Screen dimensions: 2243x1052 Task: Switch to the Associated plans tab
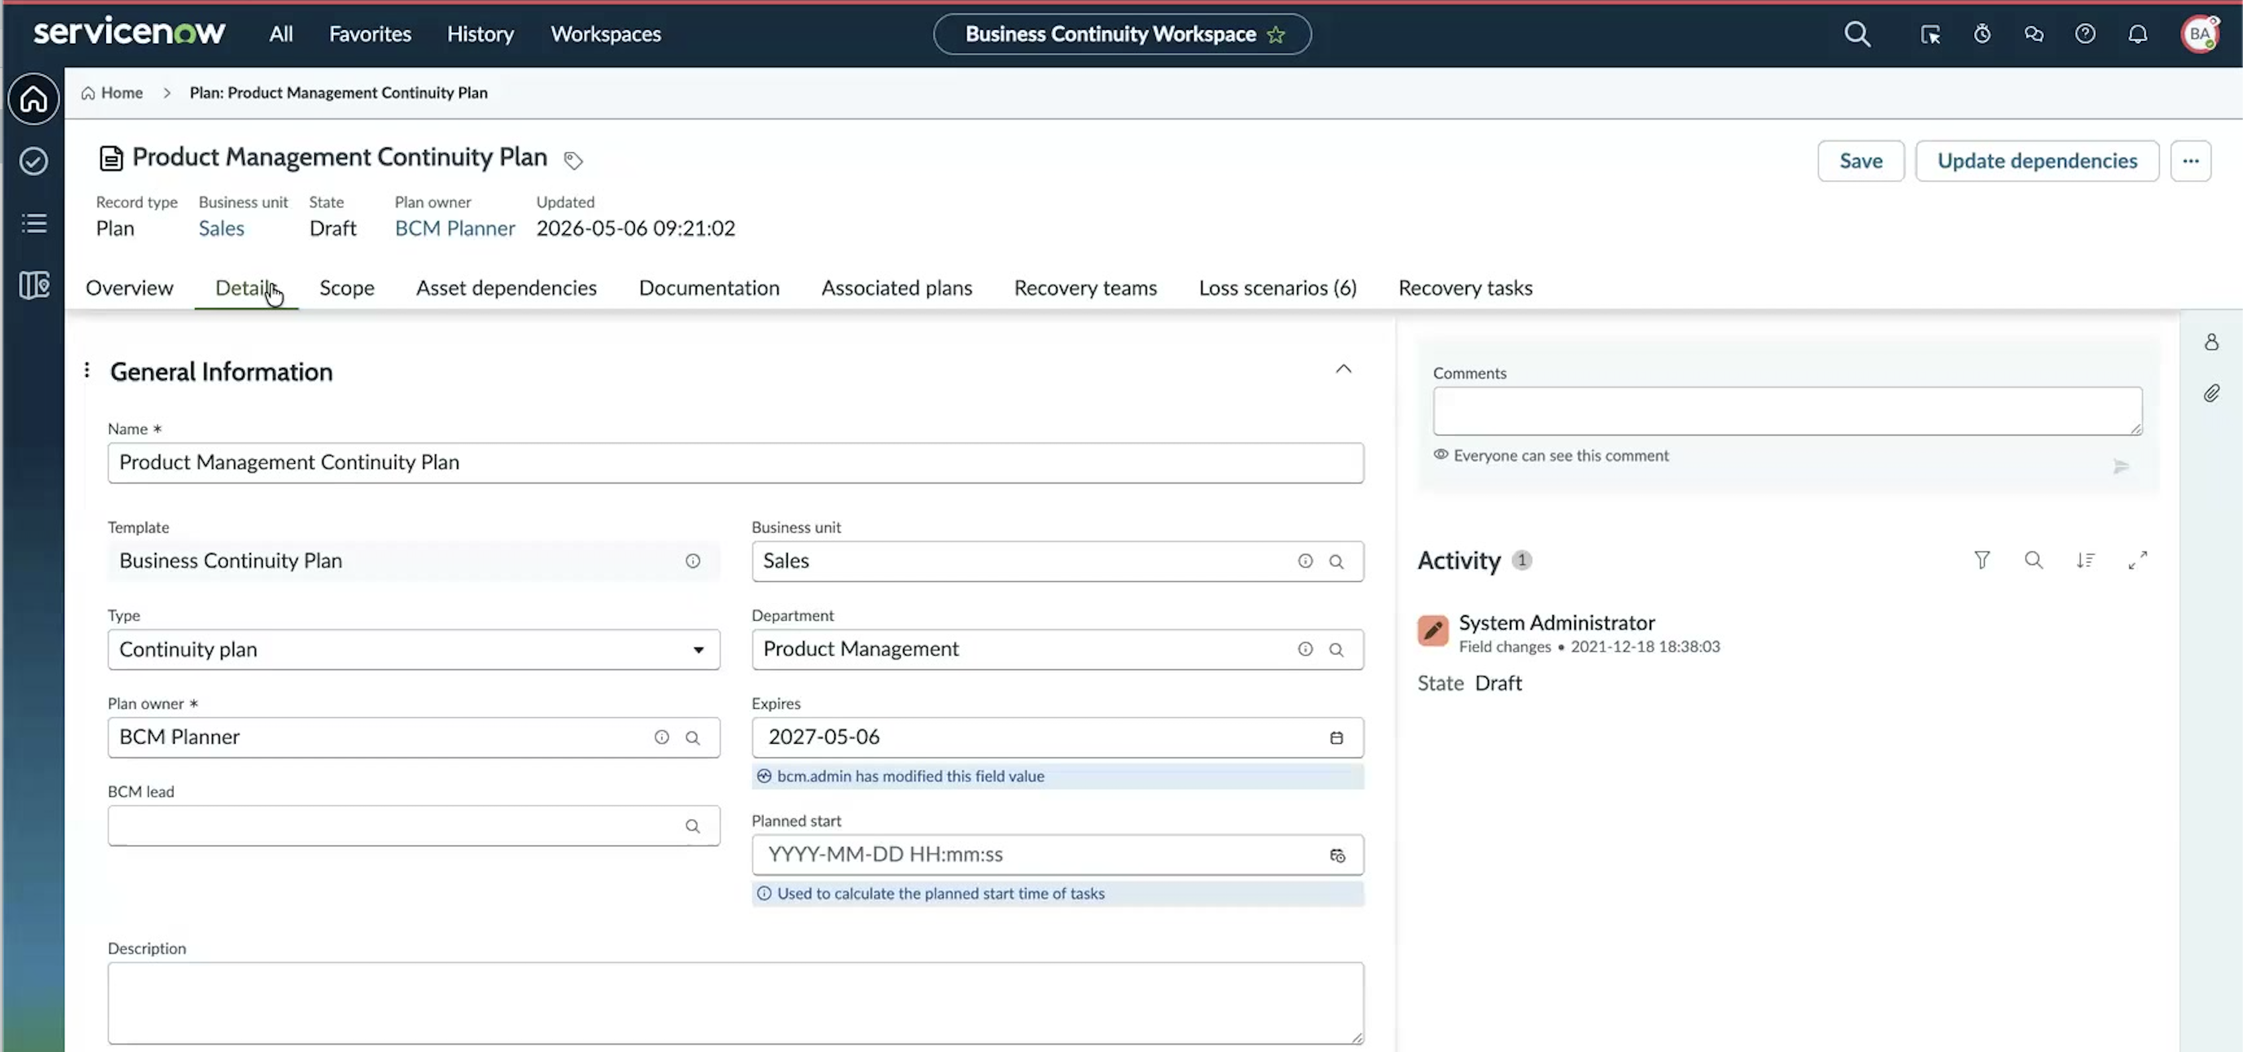(x=896, y=288)
